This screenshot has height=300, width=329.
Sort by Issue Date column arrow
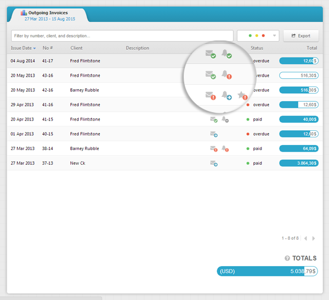click(35, 48)
